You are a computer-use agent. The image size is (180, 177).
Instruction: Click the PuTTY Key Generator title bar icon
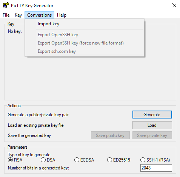(6, 5)
